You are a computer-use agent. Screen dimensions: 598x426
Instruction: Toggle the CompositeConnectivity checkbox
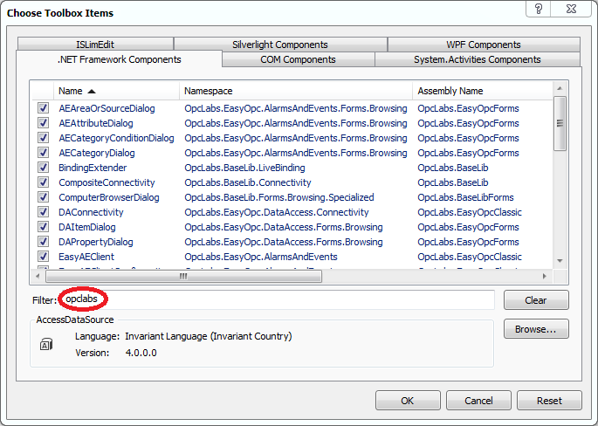pyautogui.click(x=43, y=182)
